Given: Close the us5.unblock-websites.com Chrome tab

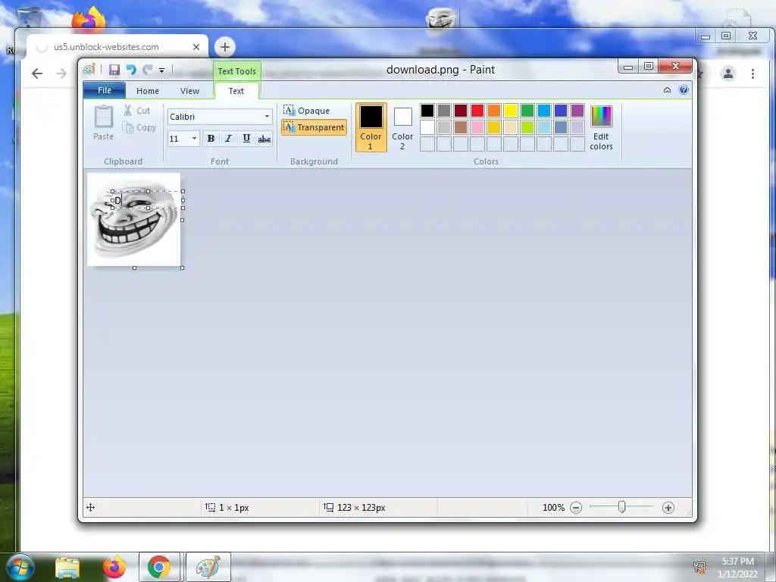Looking at the screenshot, I should tap(196, 47).
